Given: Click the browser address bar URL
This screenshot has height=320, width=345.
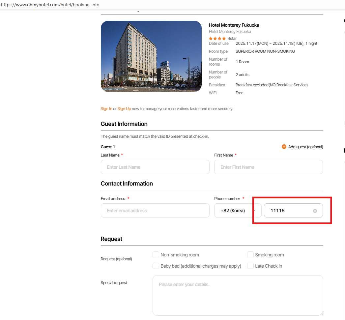Looking at the screenshot, I should pos(50,5).
